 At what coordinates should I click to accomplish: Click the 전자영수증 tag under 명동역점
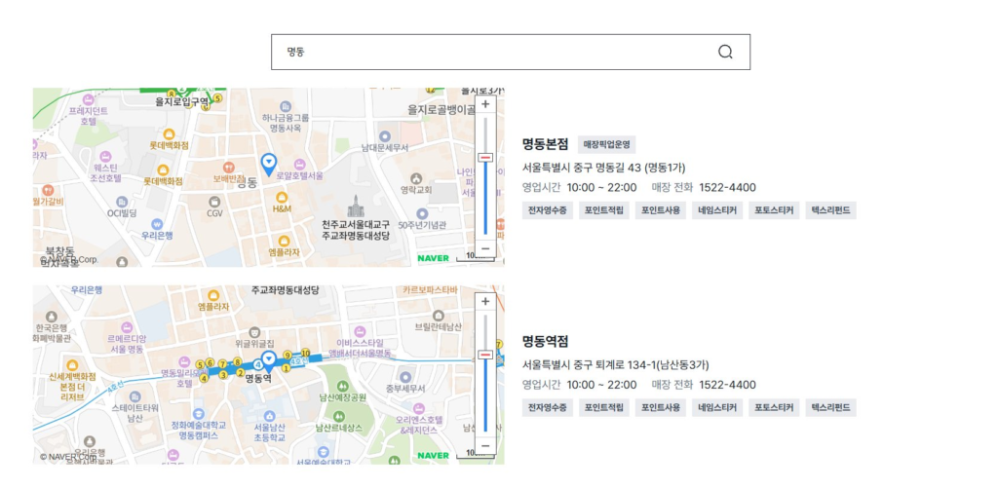[x=548, y=407]
